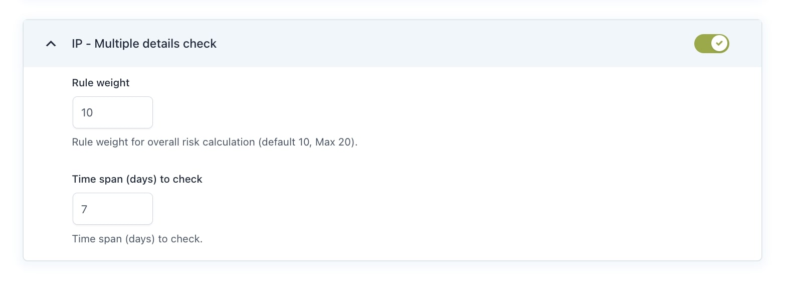
Task: Click the value 7 in Time span box
Action: click(x=84, y=209)
